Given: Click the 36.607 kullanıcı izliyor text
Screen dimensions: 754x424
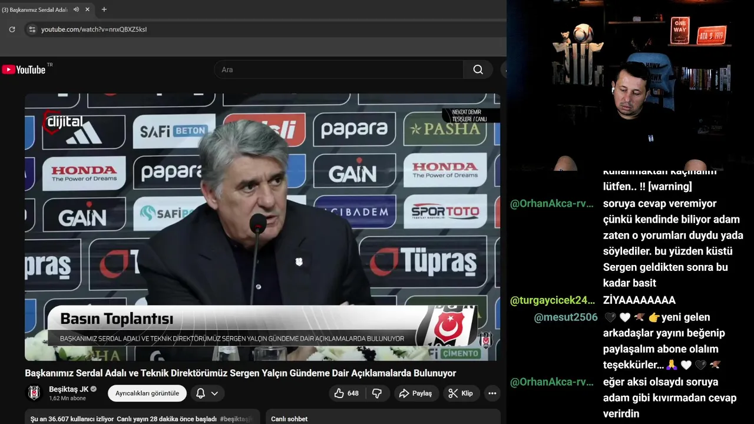Looking at the screenshot, I should click(x=72, y=419).
